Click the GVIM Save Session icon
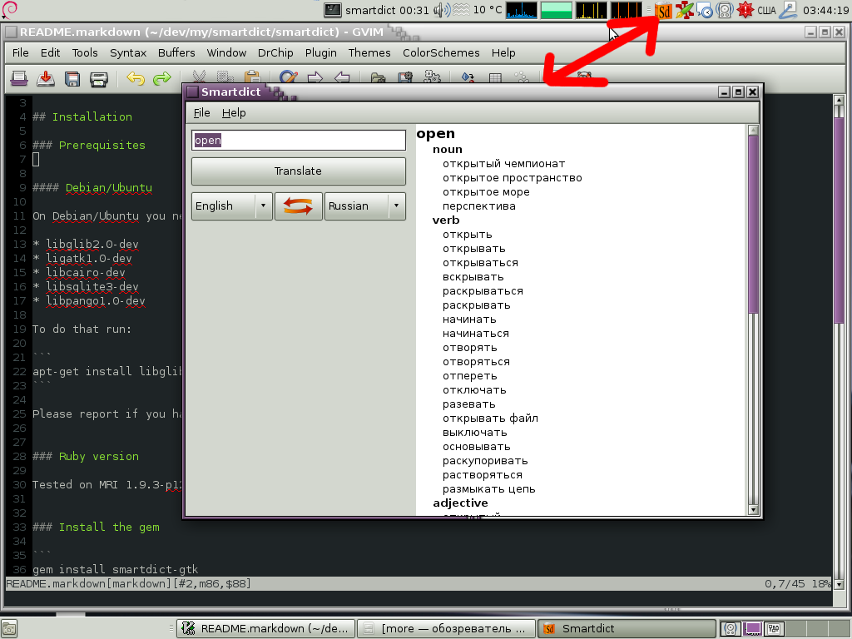The image size is (852, 639). point(405,77)
